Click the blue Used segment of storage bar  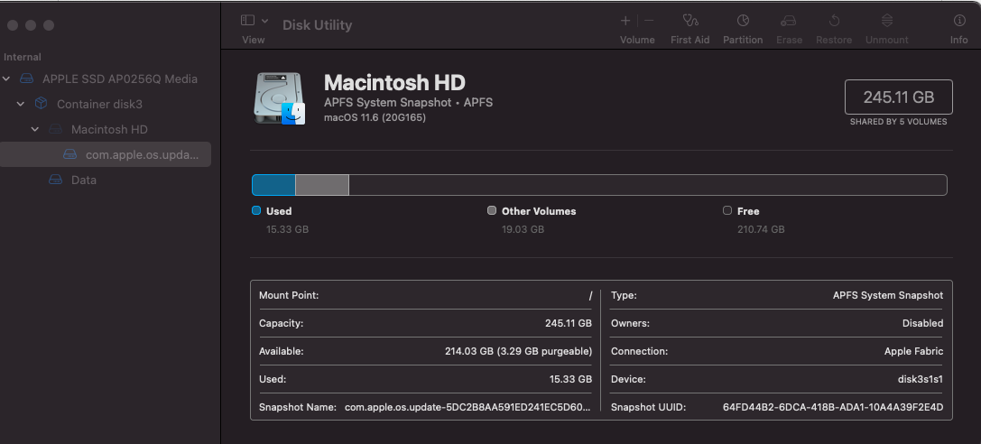coord(273,185)
